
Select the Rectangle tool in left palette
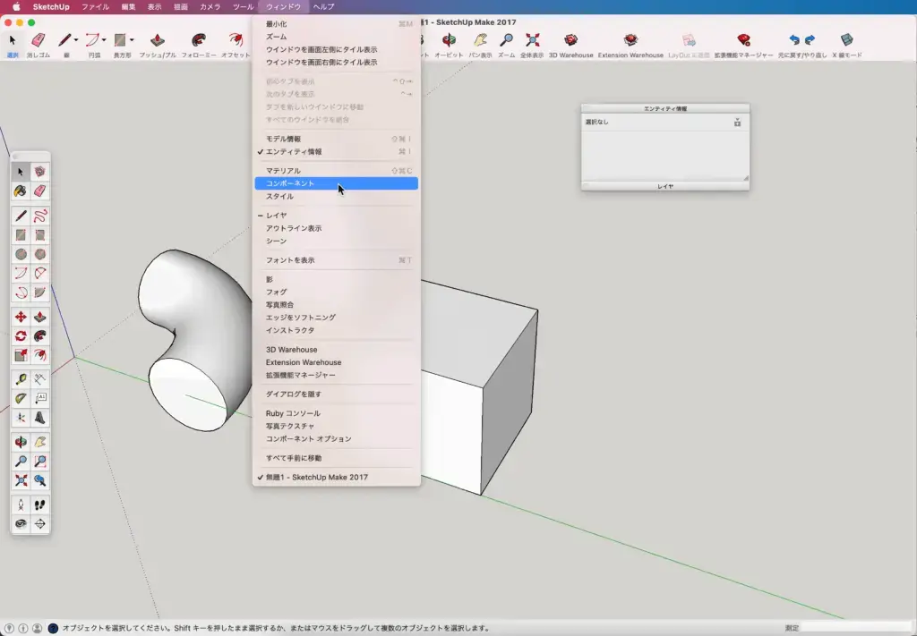click(21, 235)
